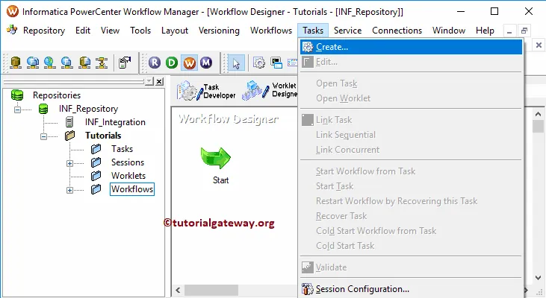
Task: Select the Tasks node in navigator
Action: (x=122, y=149)
